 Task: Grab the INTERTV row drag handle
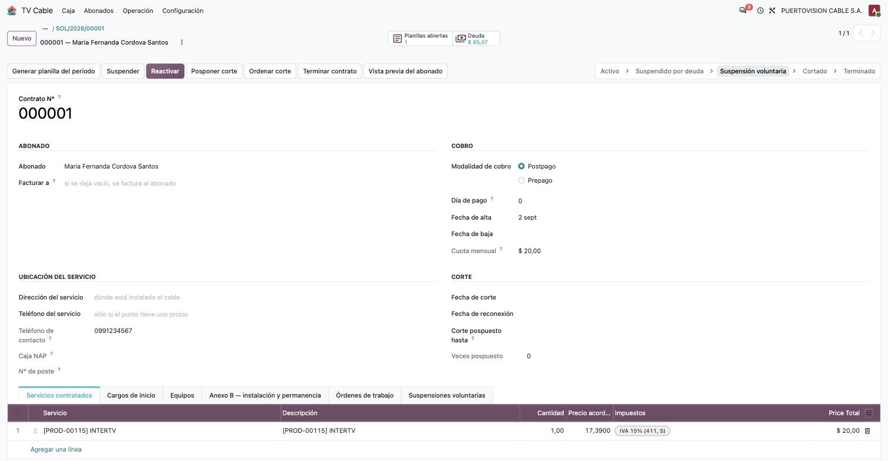click(x=35, y=431)
